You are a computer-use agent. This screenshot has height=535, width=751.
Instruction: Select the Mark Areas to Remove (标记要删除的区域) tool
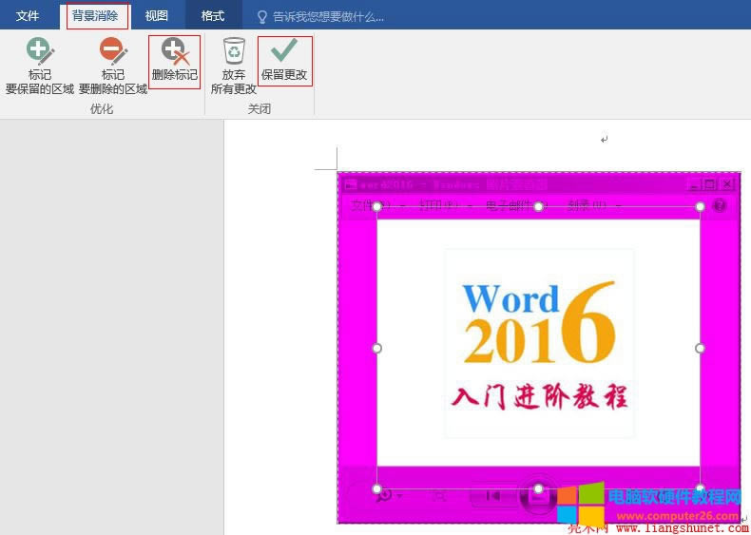(x=113, y=65)
